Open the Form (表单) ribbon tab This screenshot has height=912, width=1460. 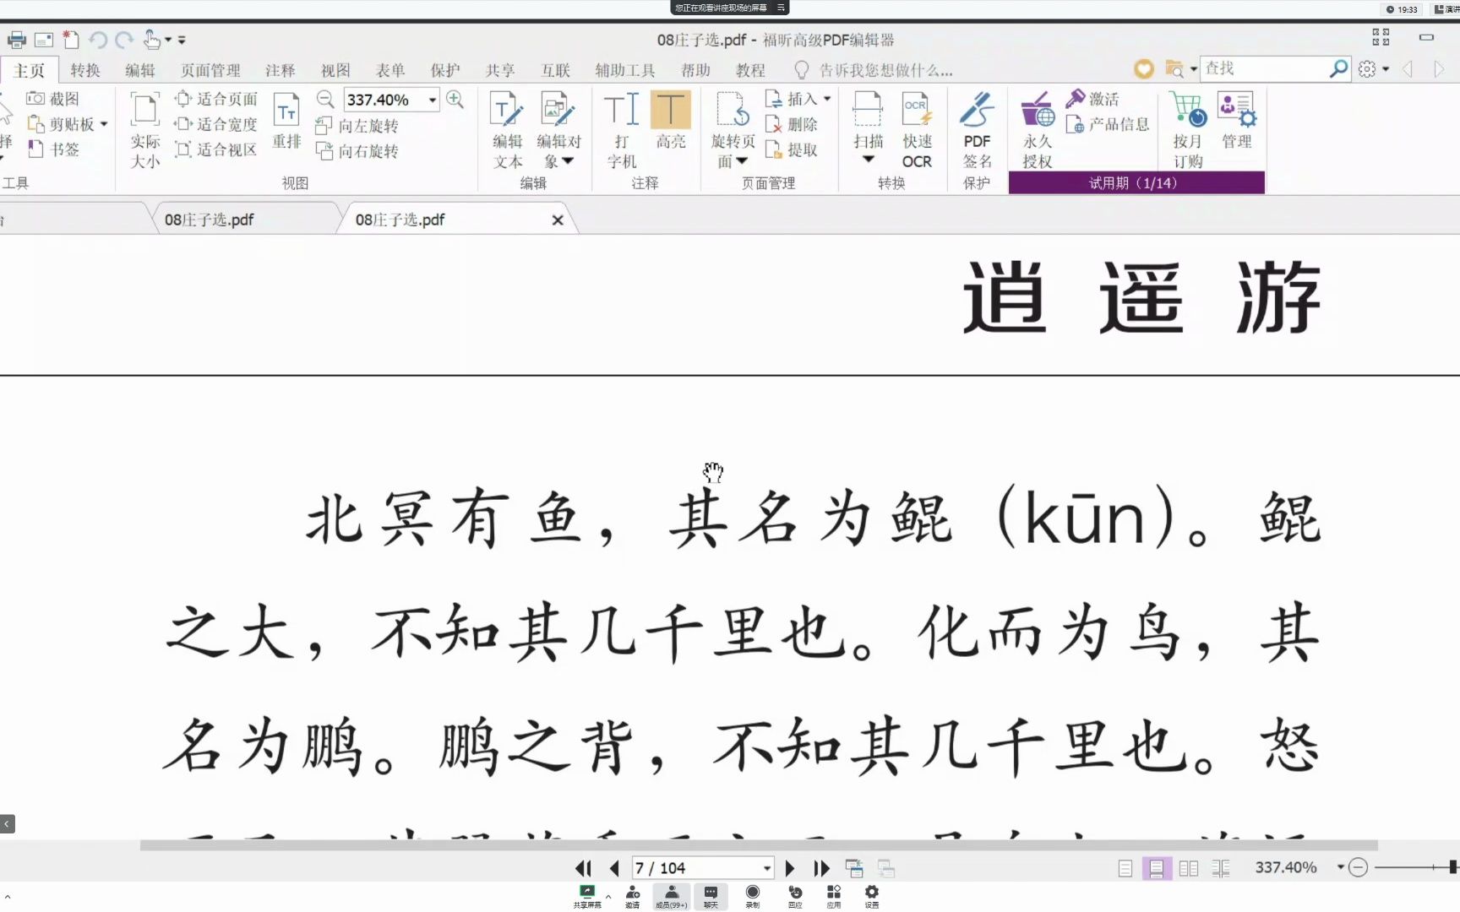(x=390, y=70)
